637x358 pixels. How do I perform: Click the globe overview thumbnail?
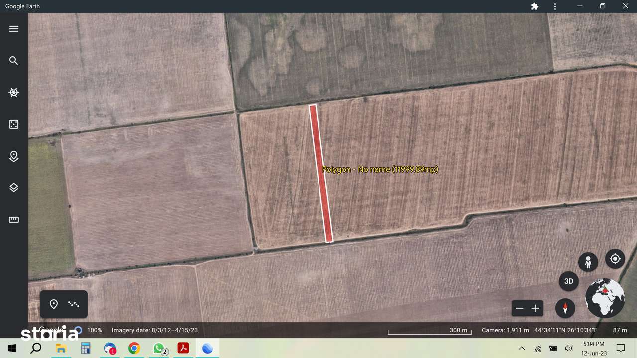[605, 298]
